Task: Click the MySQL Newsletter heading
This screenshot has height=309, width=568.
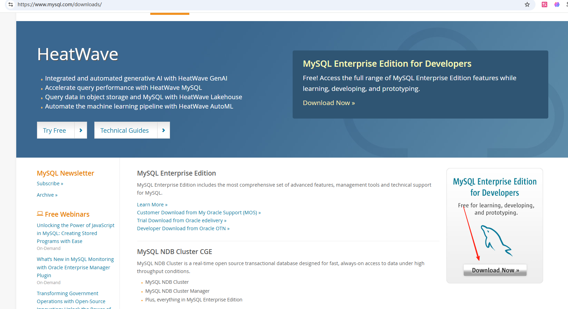Action: (66, 173)
